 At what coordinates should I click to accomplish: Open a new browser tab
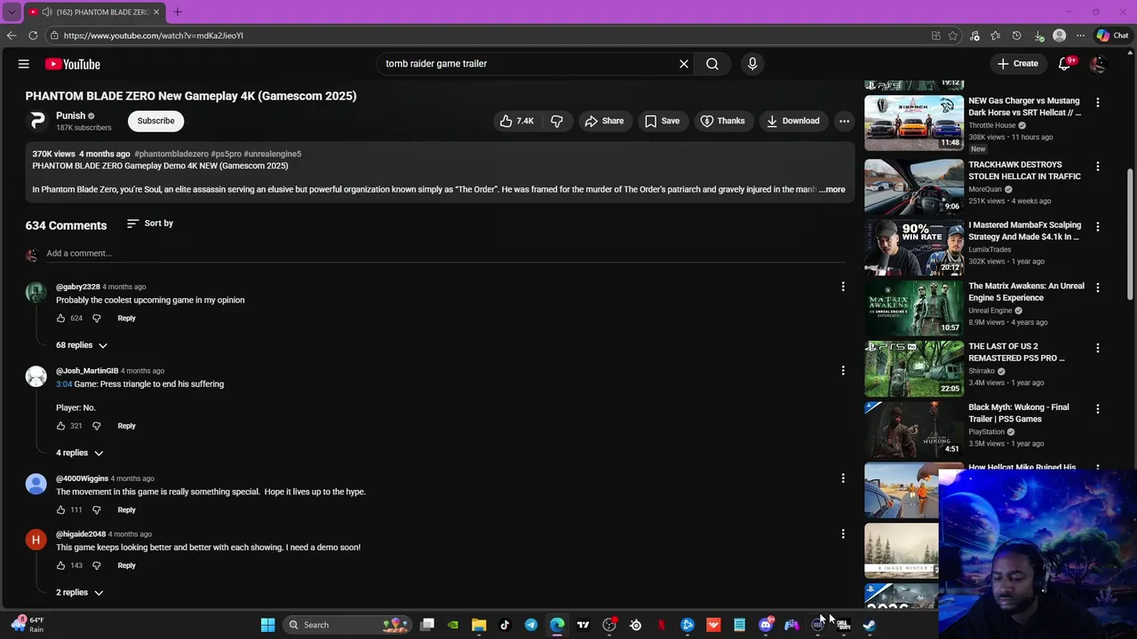(178, 12)
